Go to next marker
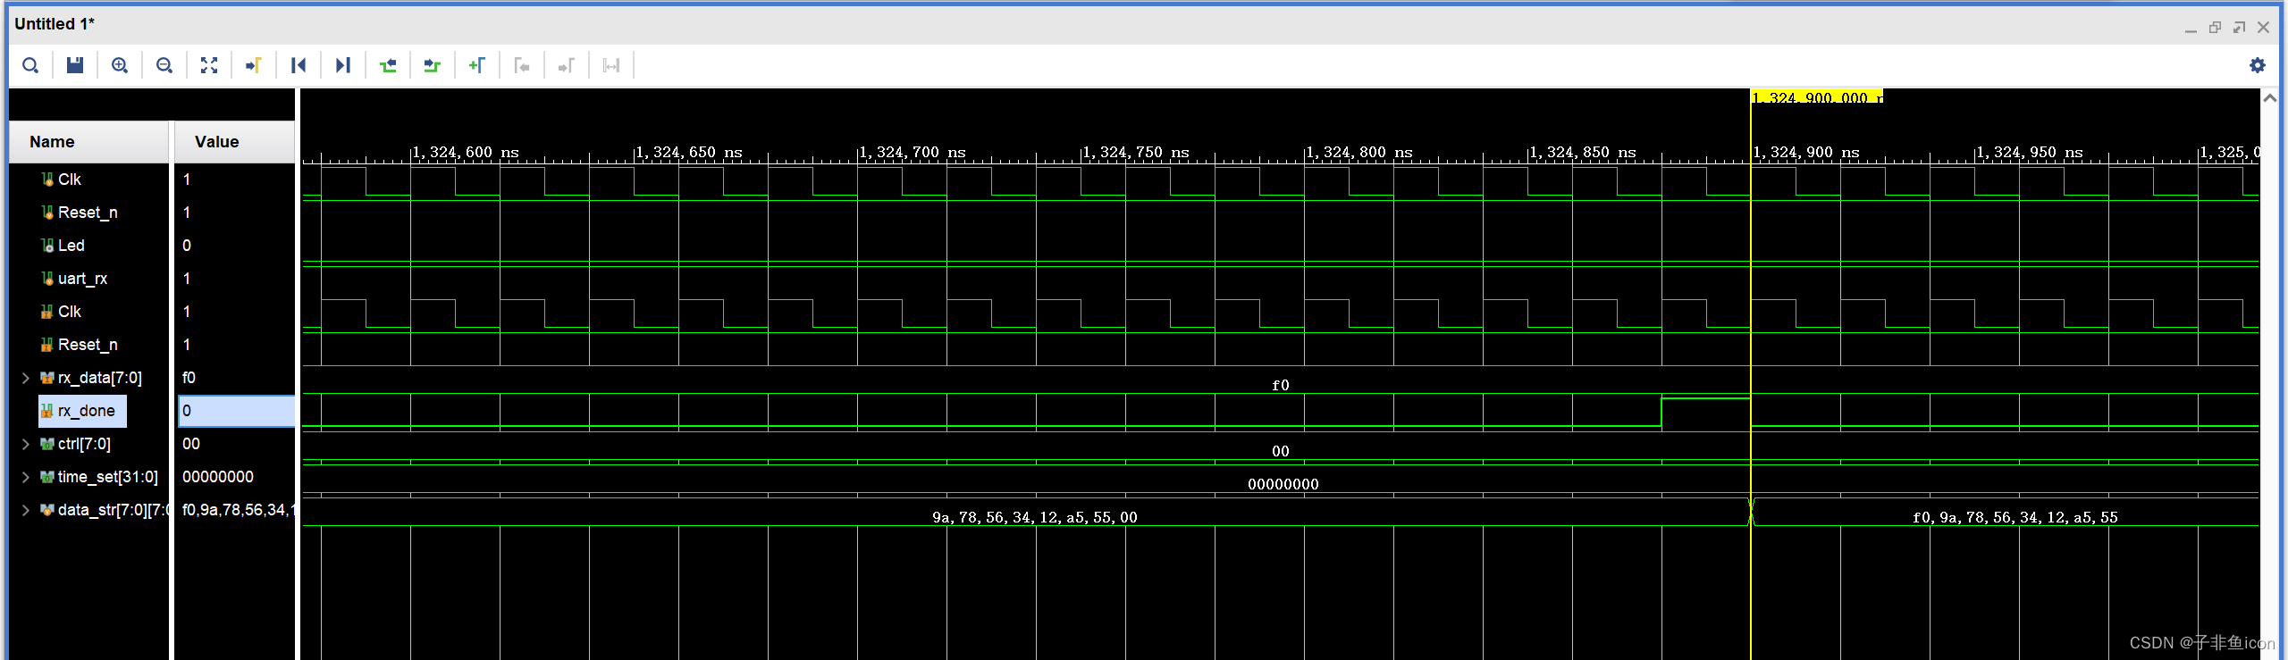 [567, 65]
